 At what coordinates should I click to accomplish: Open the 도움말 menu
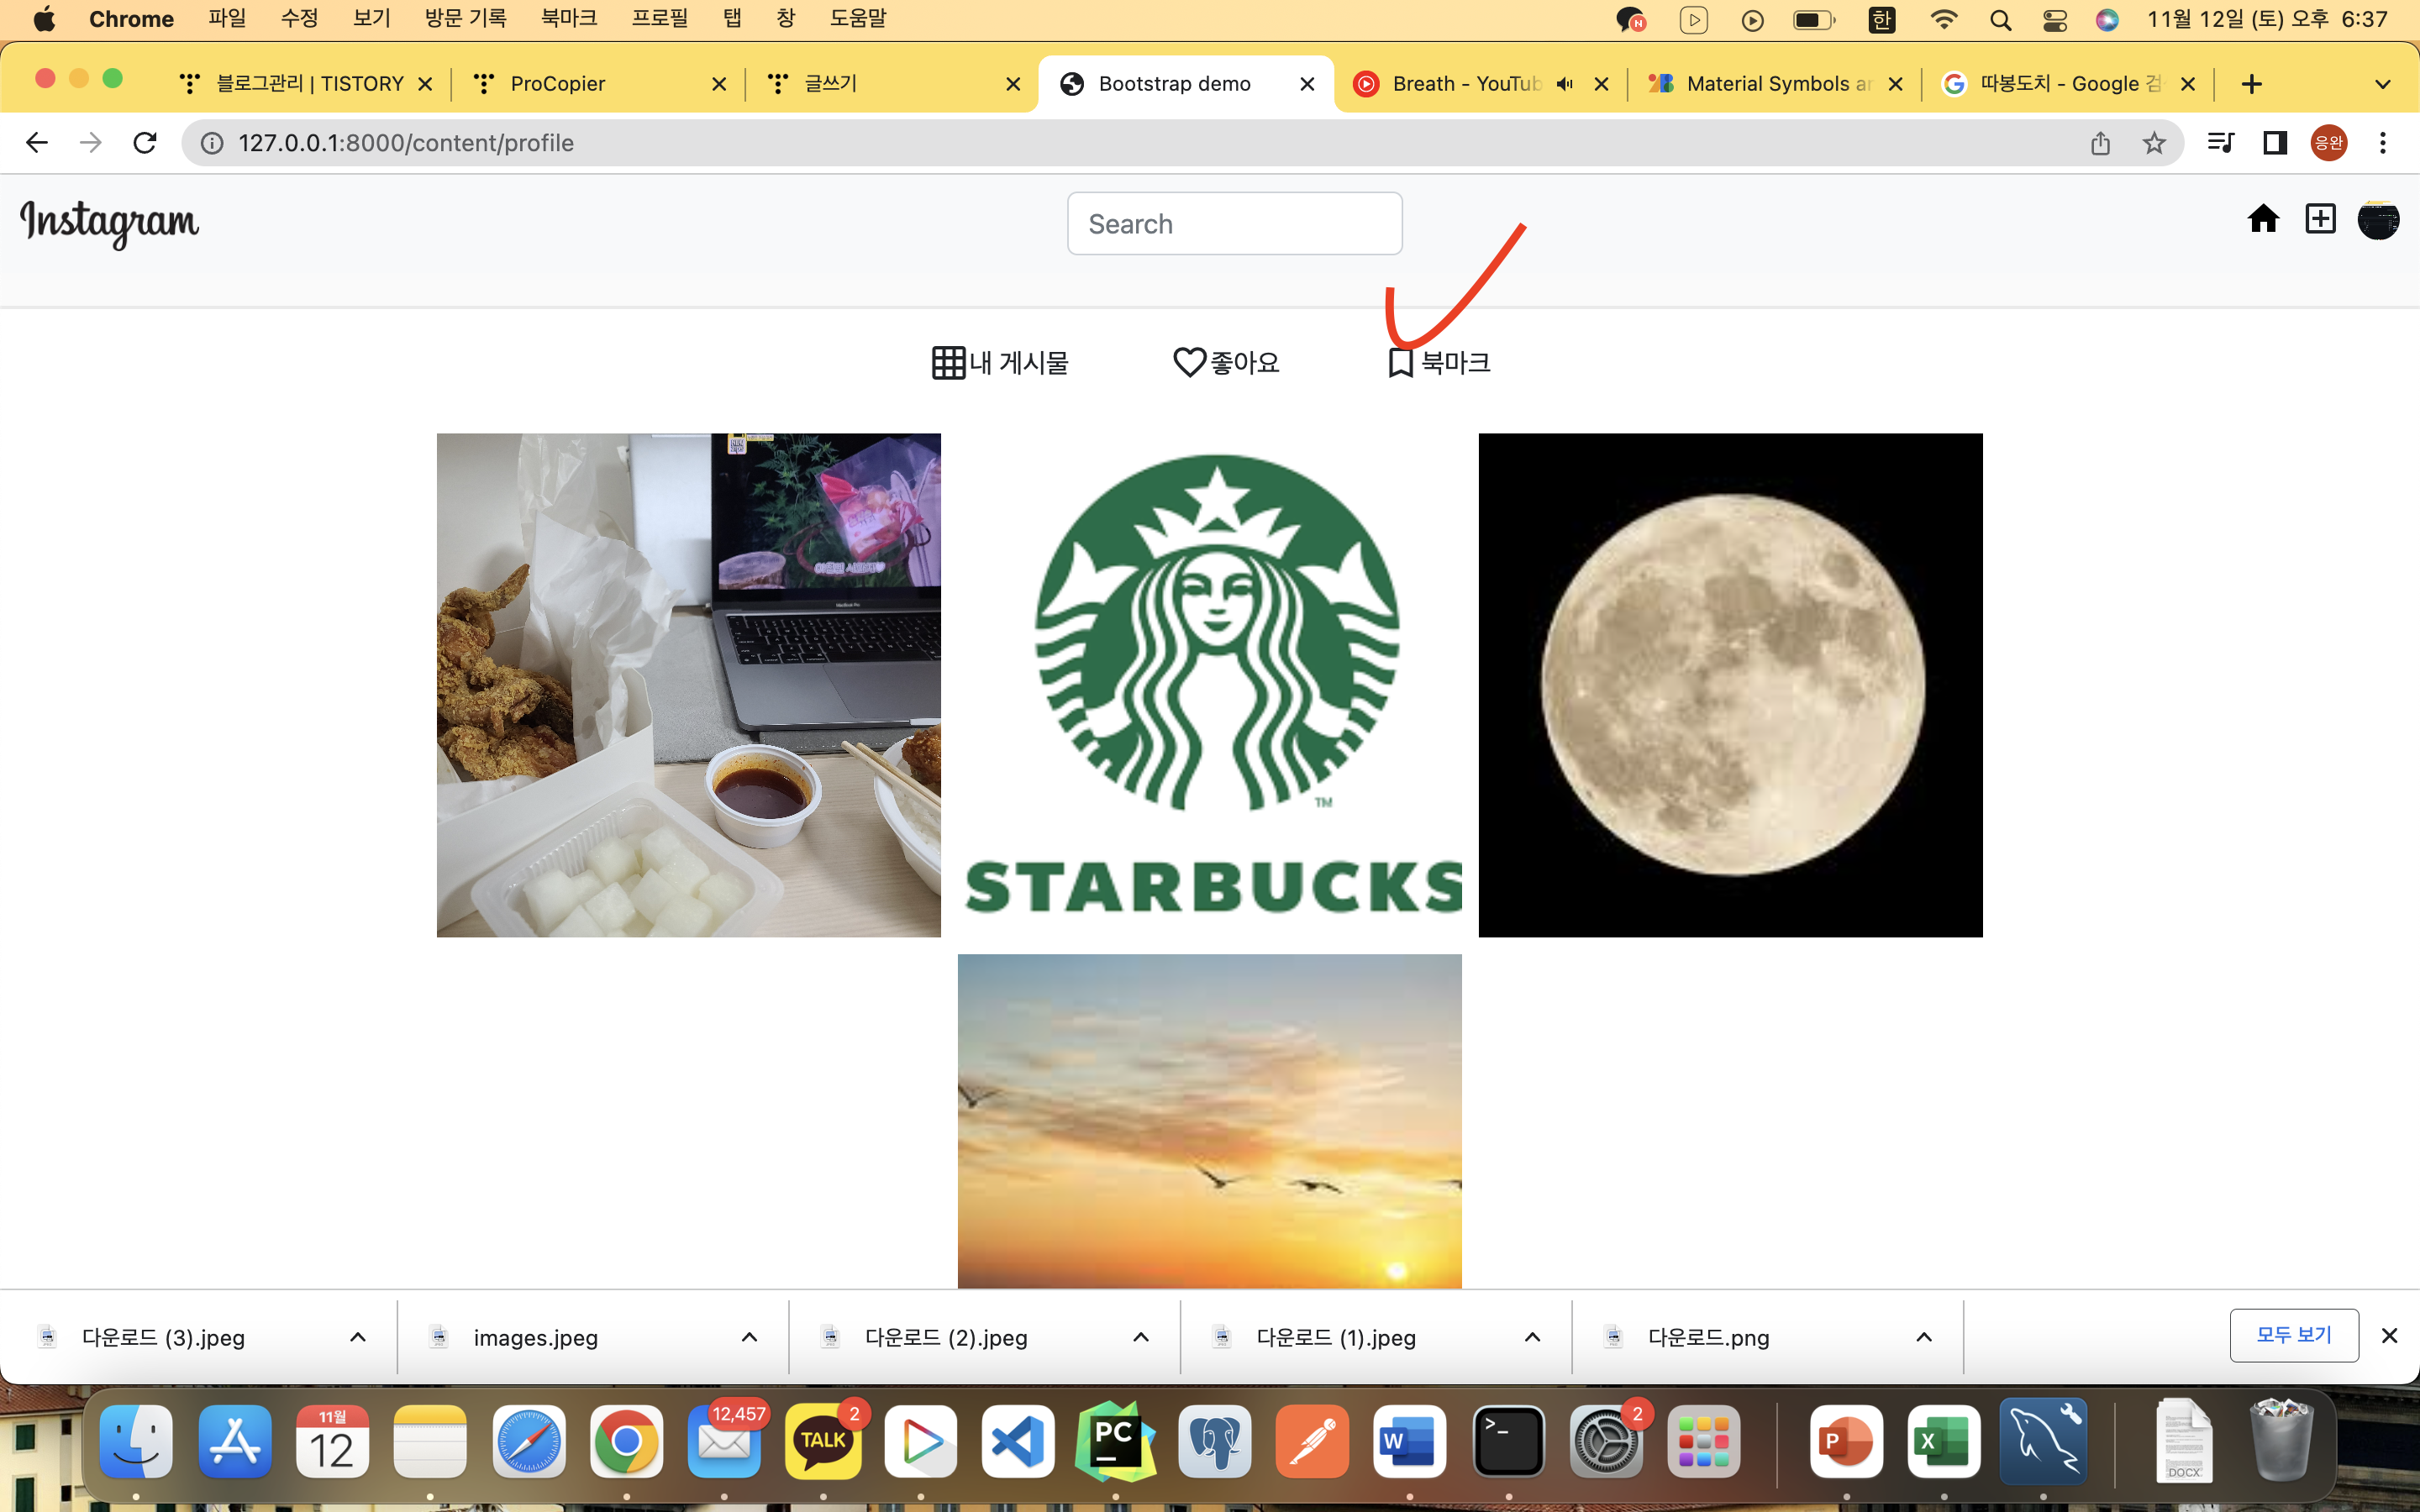[858, 18]
